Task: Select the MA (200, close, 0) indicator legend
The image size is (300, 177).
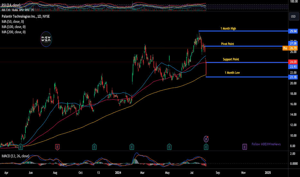Action: tap(14, 32)
